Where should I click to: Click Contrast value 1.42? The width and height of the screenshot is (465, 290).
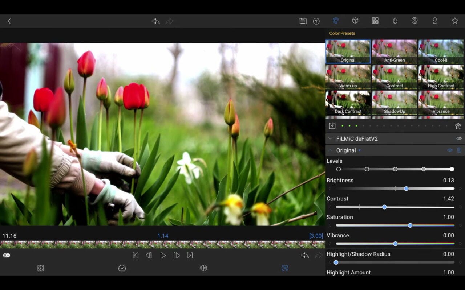pos(449,199)
